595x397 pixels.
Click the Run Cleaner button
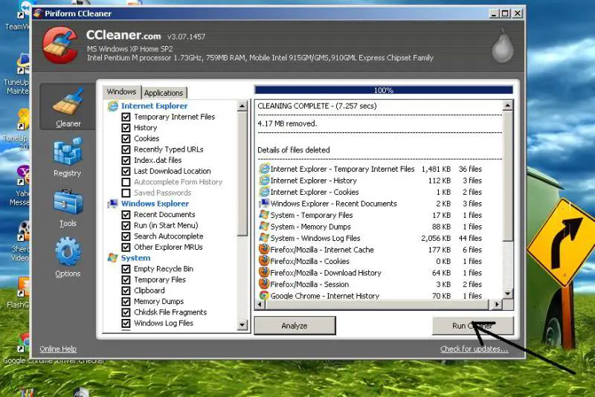[x=473, y=326]
